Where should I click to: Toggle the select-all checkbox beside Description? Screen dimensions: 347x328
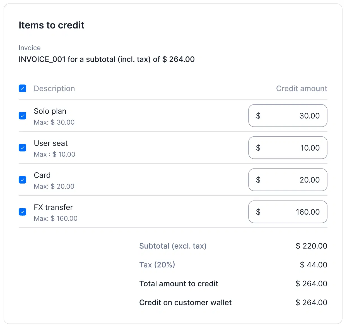point(23,89)
